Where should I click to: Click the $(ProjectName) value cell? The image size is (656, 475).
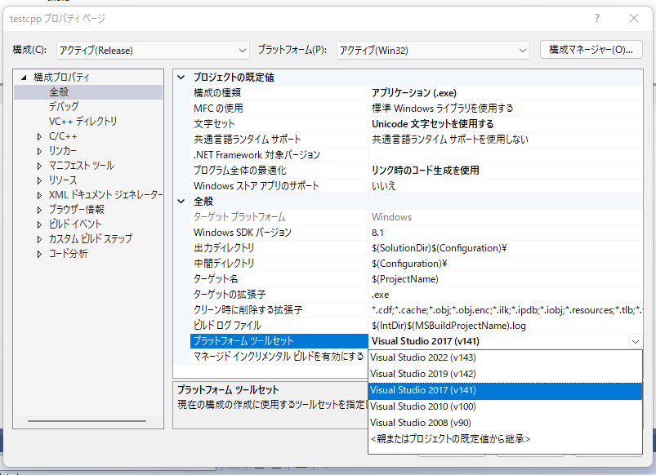[506, 279]
